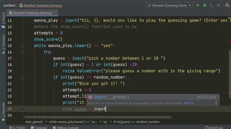This screenshot has height=129, width=231.
Task: Click red error stripe marker near line 22
Action: pyautogui.click(x=229, y=93)
